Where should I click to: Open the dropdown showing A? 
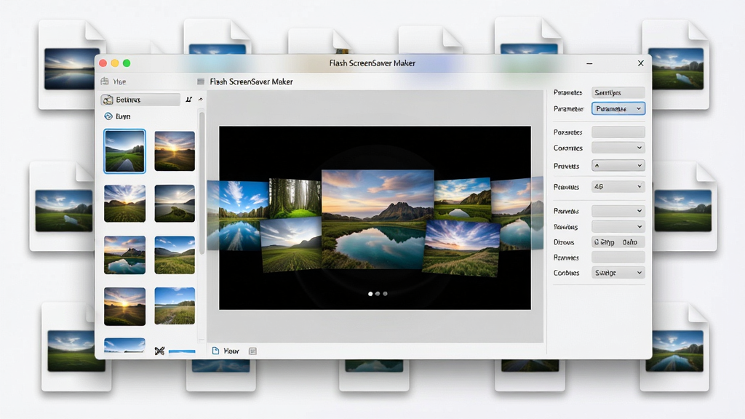click(x=618, y=166)
